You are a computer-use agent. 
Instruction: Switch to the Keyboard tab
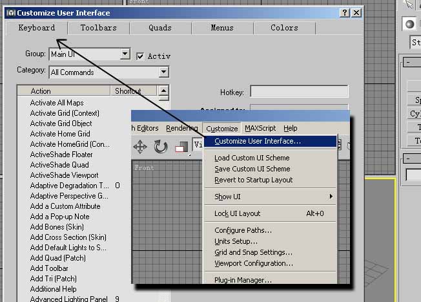click(x=37, y=28)
